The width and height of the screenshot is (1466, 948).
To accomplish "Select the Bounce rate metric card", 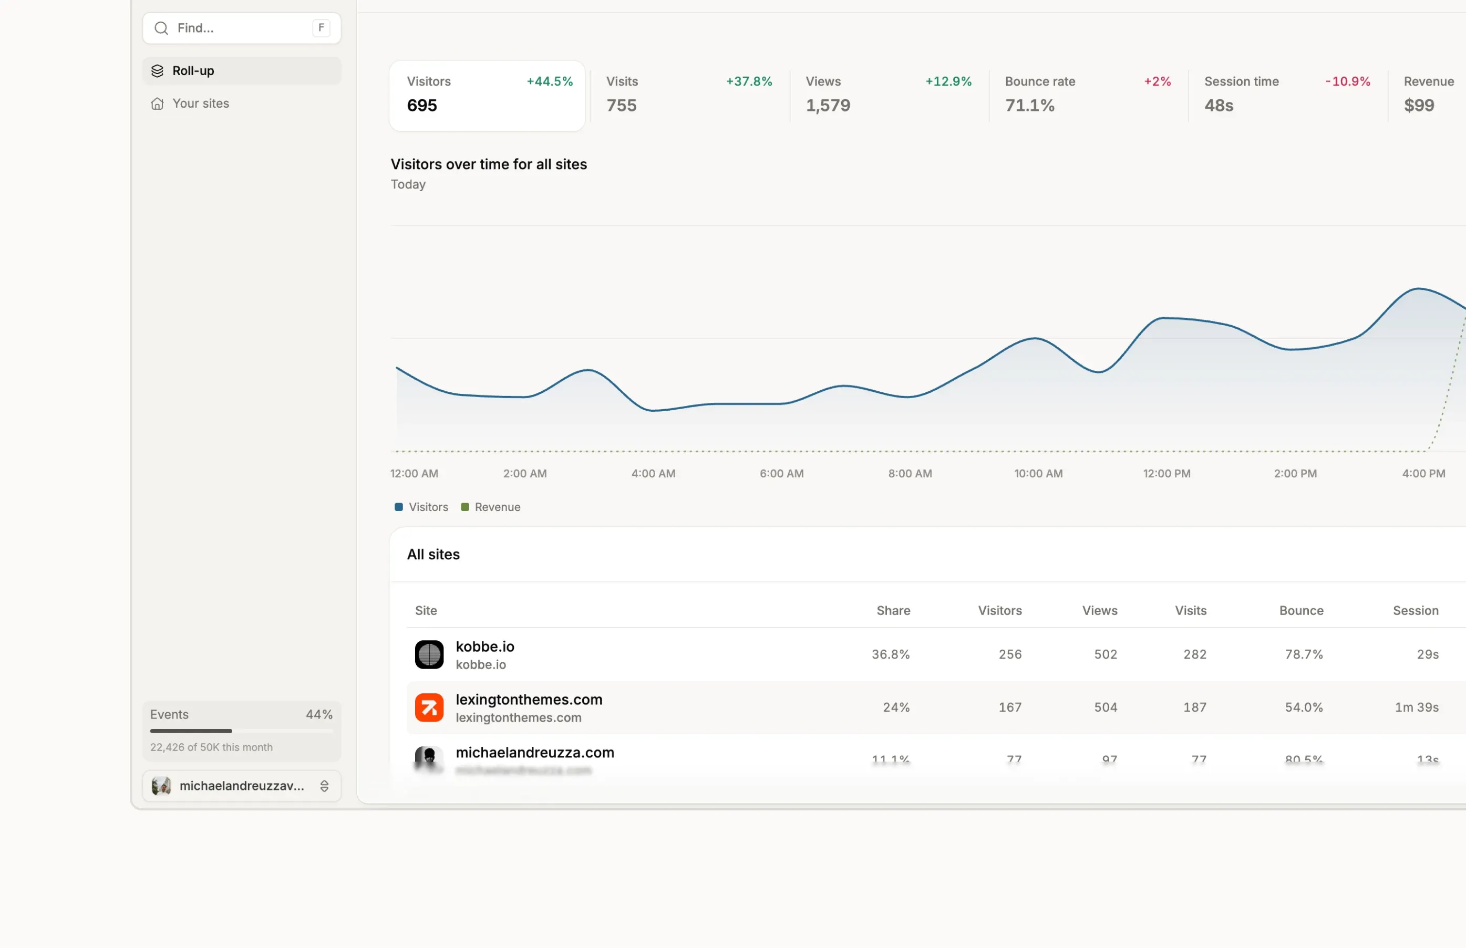I will 1088,96.
